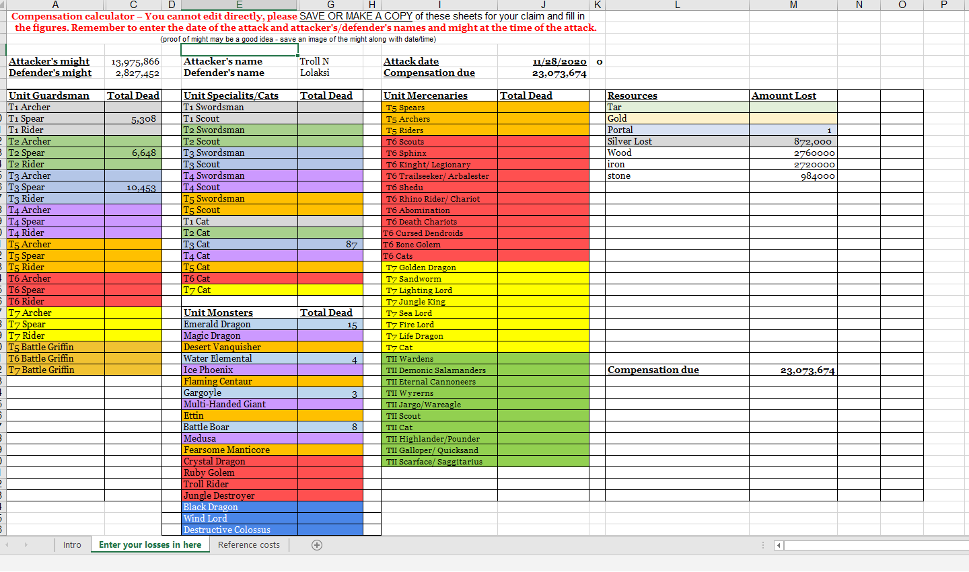Viewport: 969px width, 572px height.
Task: Select the Fearsome Manticore cell
Action: [x=240, y=450]
